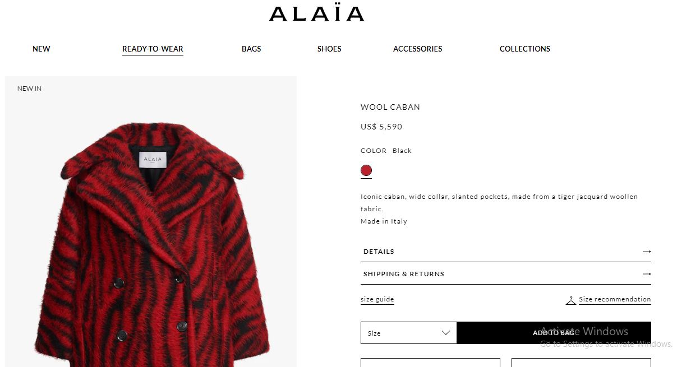Open the COLLECTIONS menu
The height and width of the screenshot is (367, 677).
(525, 49)
